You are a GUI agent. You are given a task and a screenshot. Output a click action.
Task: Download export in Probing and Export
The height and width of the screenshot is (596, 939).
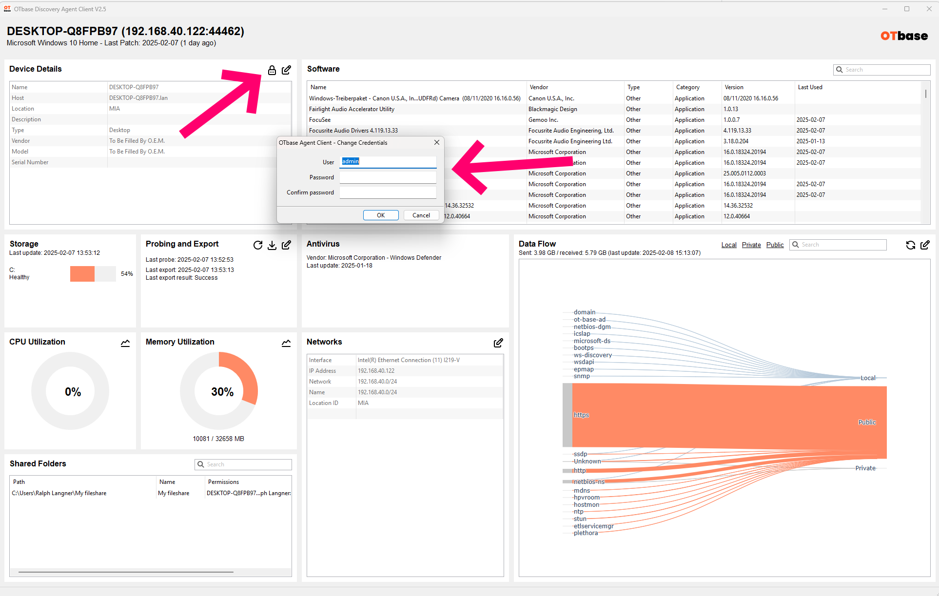(x=272, y=245)
